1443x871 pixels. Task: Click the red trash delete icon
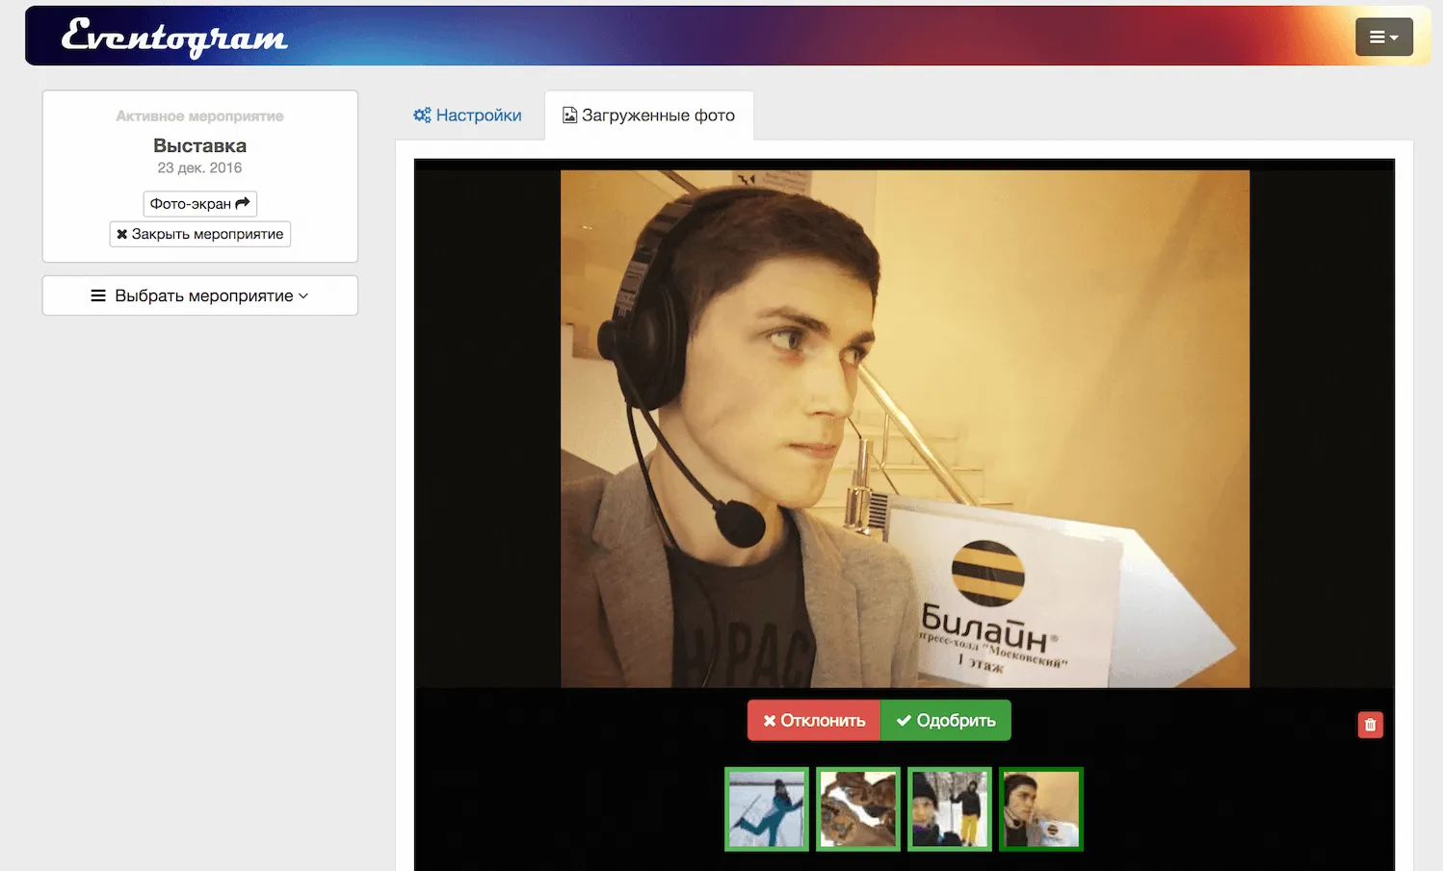coord(1370,725)
